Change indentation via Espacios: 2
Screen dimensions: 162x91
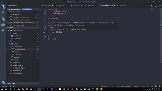(x=136, y=86)
